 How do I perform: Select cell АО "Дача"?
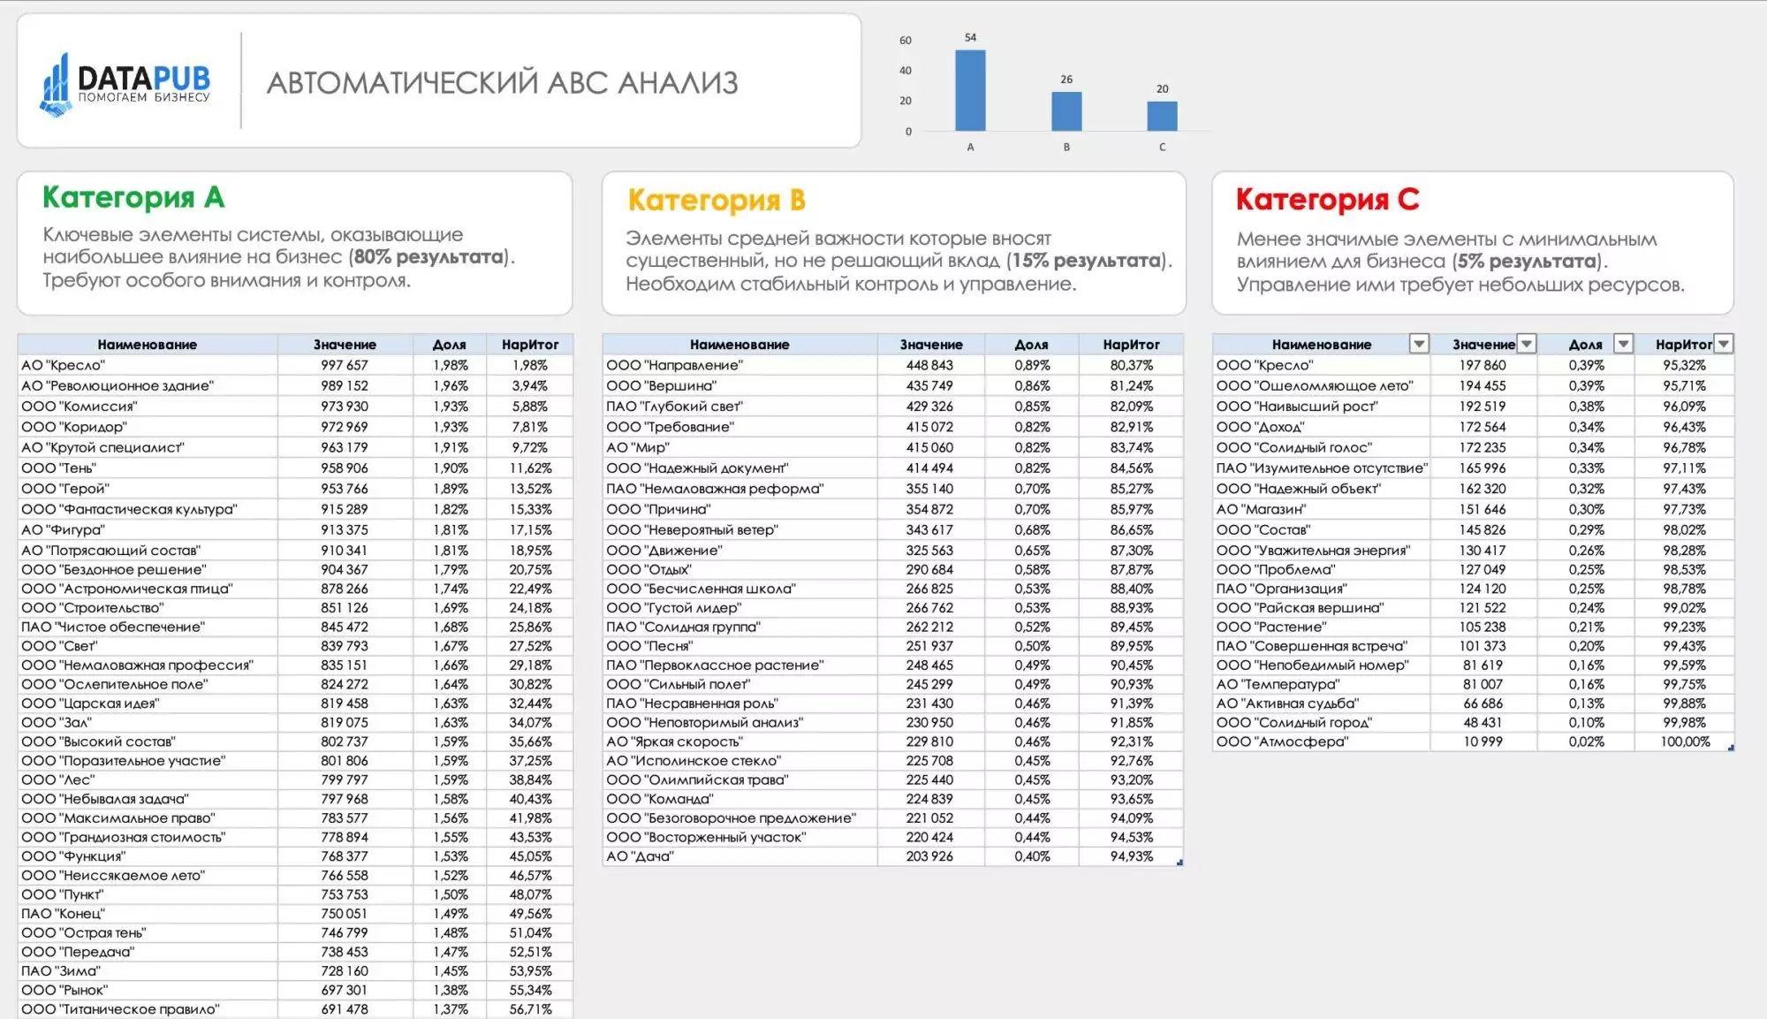coord(740,856)
